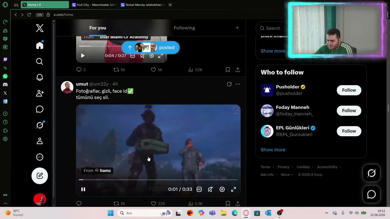Image resolution: width=390 pixels, height=219 pixels.
Task: Click the new posts 'posted' pill
Action: click(151, 47)
